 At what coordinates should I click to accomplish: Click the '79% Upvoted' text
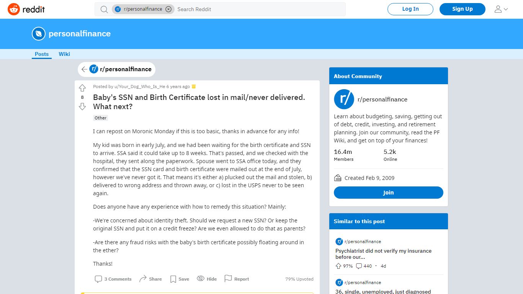[299, 279]
